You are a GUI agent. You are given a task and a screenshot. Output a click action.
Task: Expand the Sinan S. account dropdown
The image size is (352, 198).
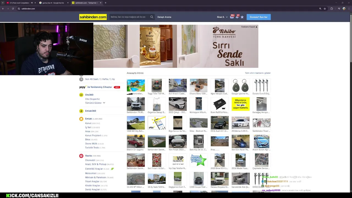coord(222,17)
